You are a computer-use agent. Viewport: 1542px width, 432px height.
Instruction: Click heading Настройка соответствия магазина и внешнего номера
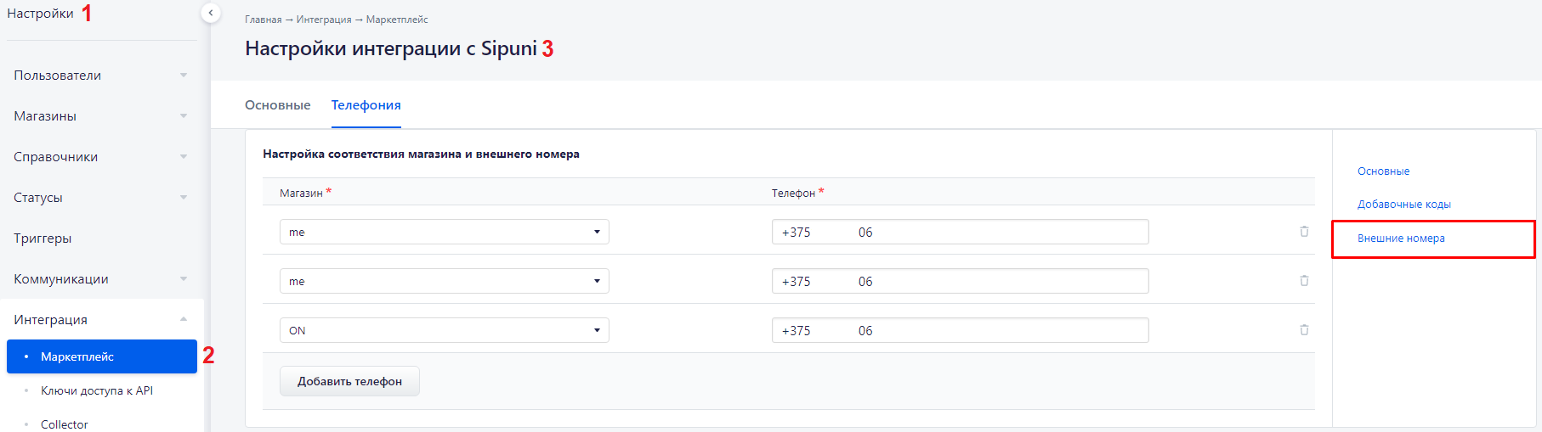tap(421, 154)
